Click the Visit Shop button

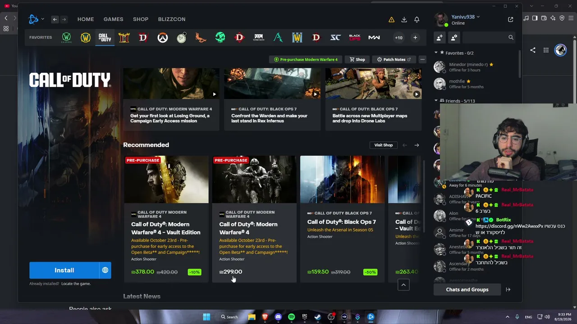(384, 145)
